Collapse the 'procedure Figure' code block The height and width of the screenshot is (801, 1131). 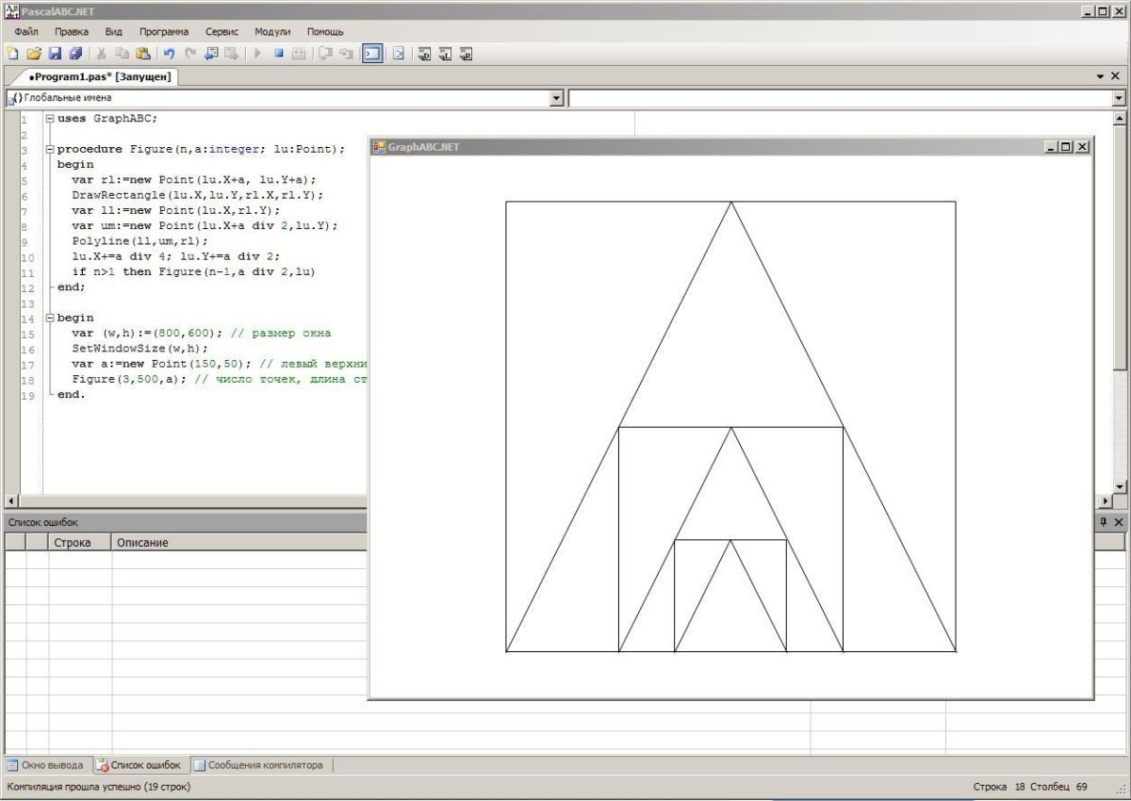pyautogui.click(x=49, y=150)
